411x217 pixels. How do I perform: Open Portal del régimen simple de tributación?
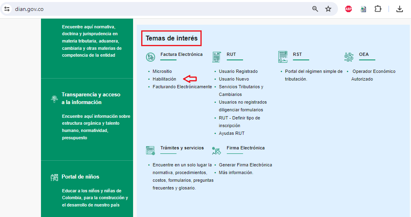(x=314, y=75)
